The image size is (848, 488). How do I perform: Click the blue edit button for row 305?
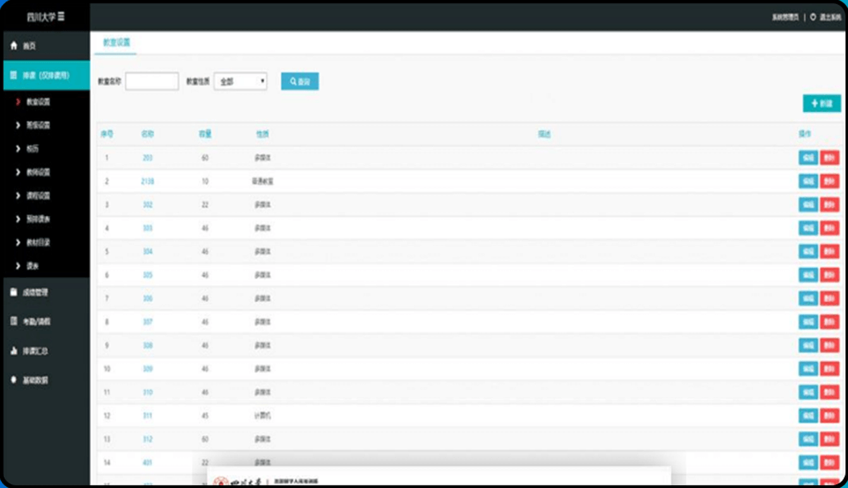pyautogui.click(x=808, y=275)
